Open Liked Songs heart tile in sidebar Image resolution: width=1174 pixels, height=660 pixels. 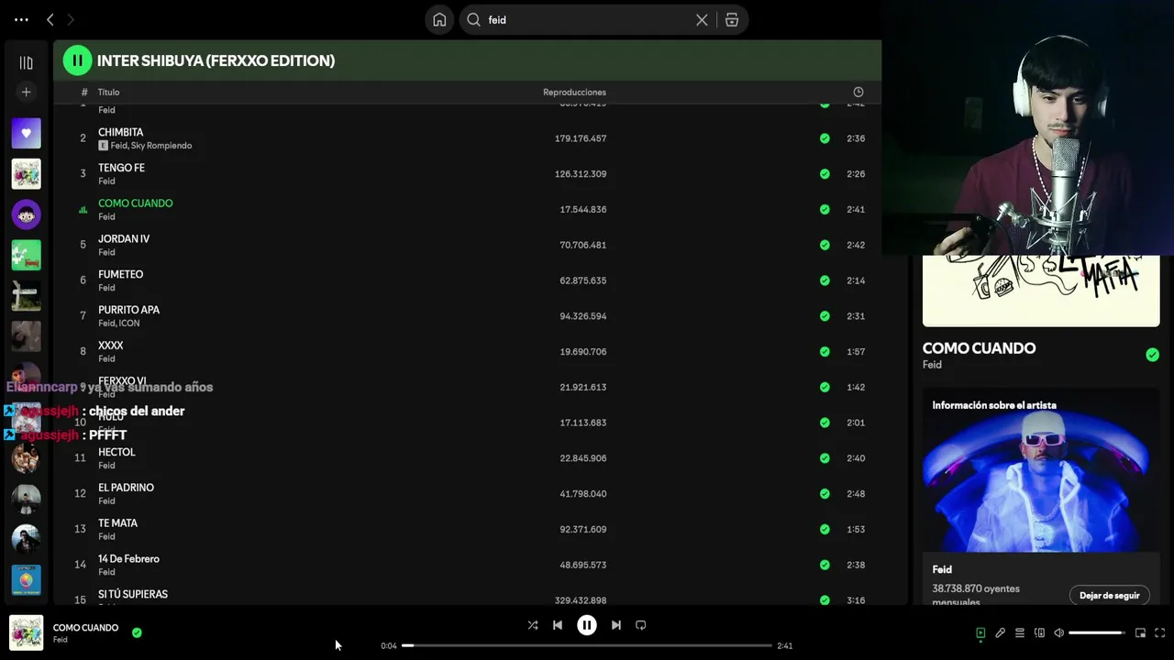tap(26, 133)
